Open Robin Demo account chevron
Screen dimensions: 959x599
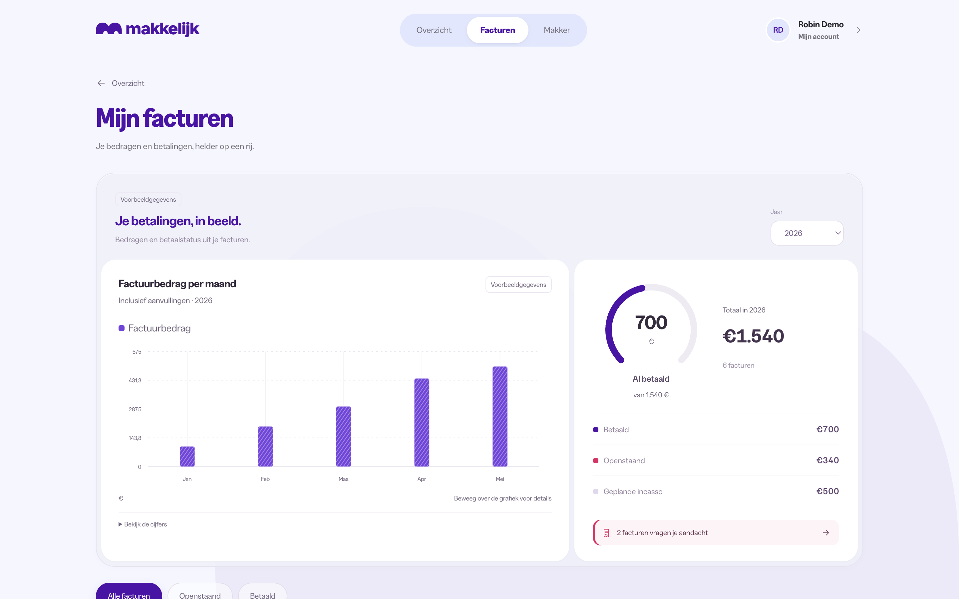coord(858,30)
